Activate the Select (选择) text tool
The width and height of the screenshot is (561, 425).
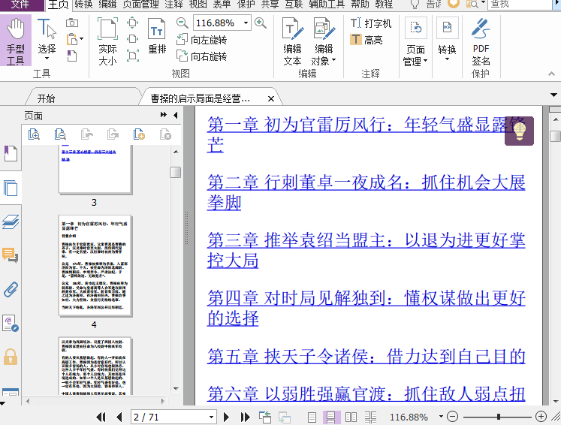pos(47,37)
